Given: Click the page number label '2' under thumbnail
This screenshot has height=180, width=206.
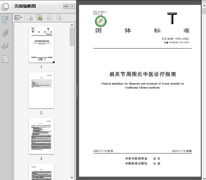Looking at the screenshot, I should (x=41, y=113).
